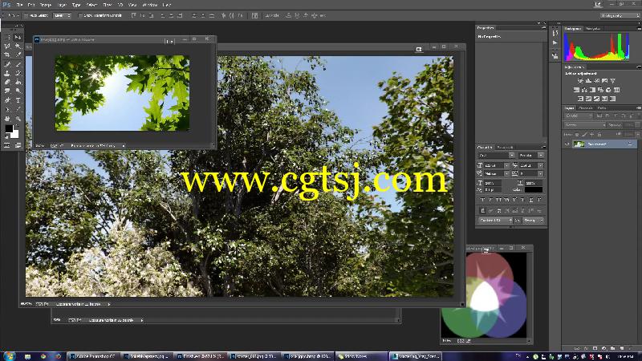This screenshot has height=361, width=642.
Task: Select the Rectangular Marquee tool
Action: [x=7, y=37]
